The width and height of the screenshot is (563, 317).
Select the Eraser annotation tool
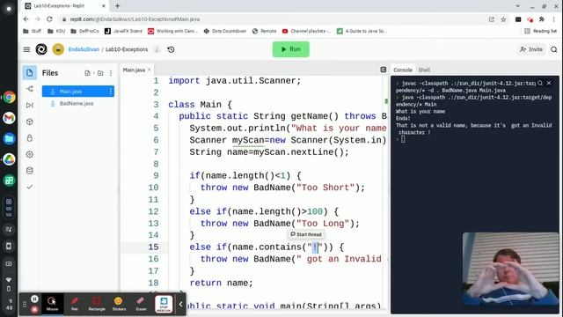(141, 304)
